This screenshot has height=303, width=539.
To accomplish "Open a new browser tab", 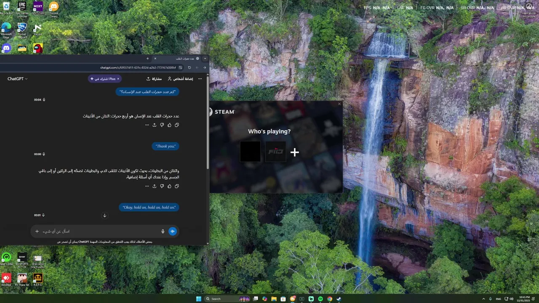I will [147, 58].
